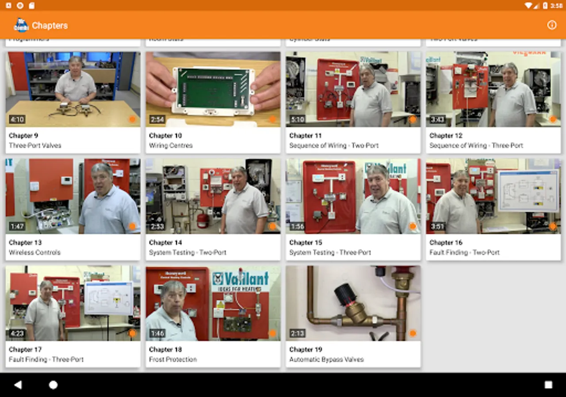Open Chapter 13 Wireless Controls thumbnail
Screen dimensions: 566x397
point(73,196)
